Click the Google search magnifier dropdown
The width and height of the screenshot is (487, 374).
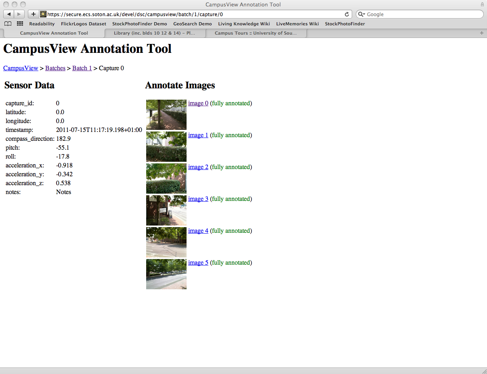[x=361, y=14]
